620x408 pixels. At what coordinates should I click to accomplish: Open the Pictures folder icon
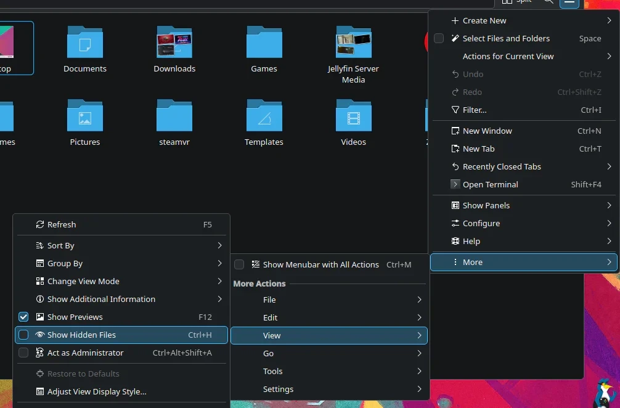(x=85, y=115)
